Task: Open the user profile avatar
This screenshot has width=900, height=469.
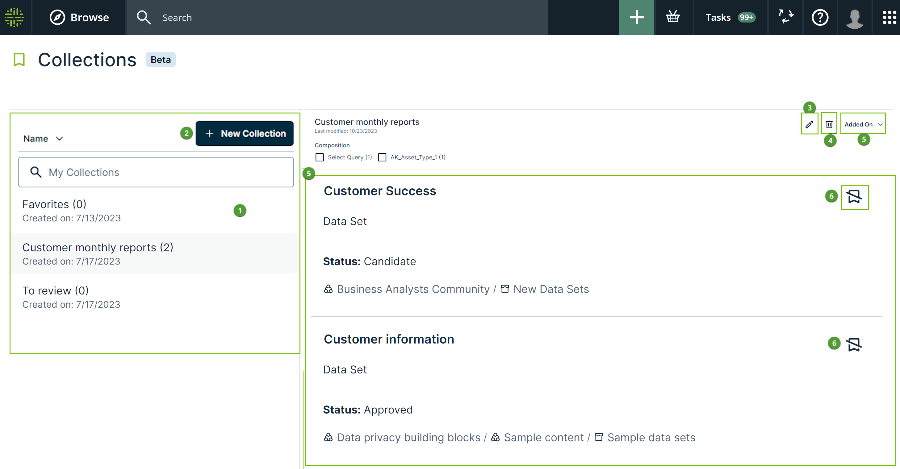Action: point(854,18)
